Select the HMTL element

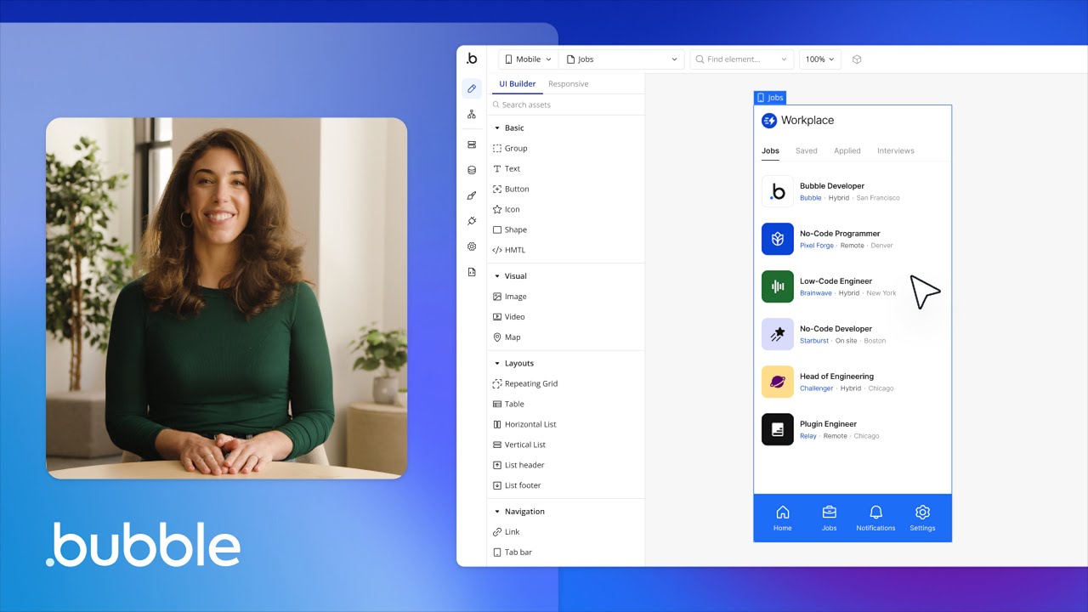[509, 250]
